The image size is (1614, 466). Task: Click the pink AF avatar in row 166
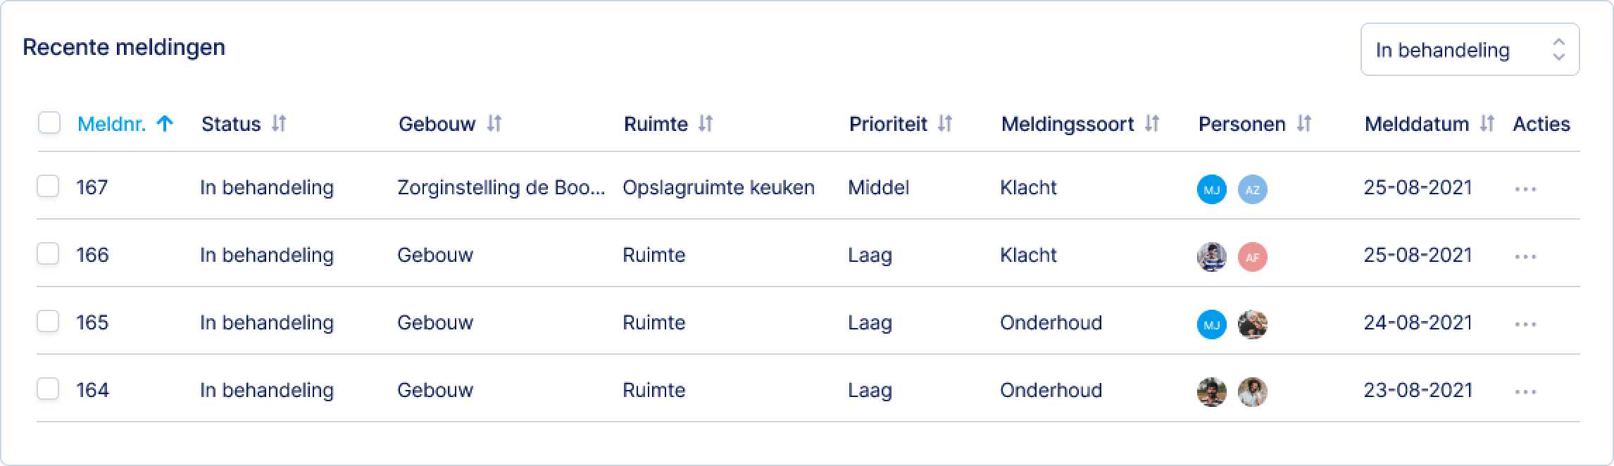(1252, 257)
